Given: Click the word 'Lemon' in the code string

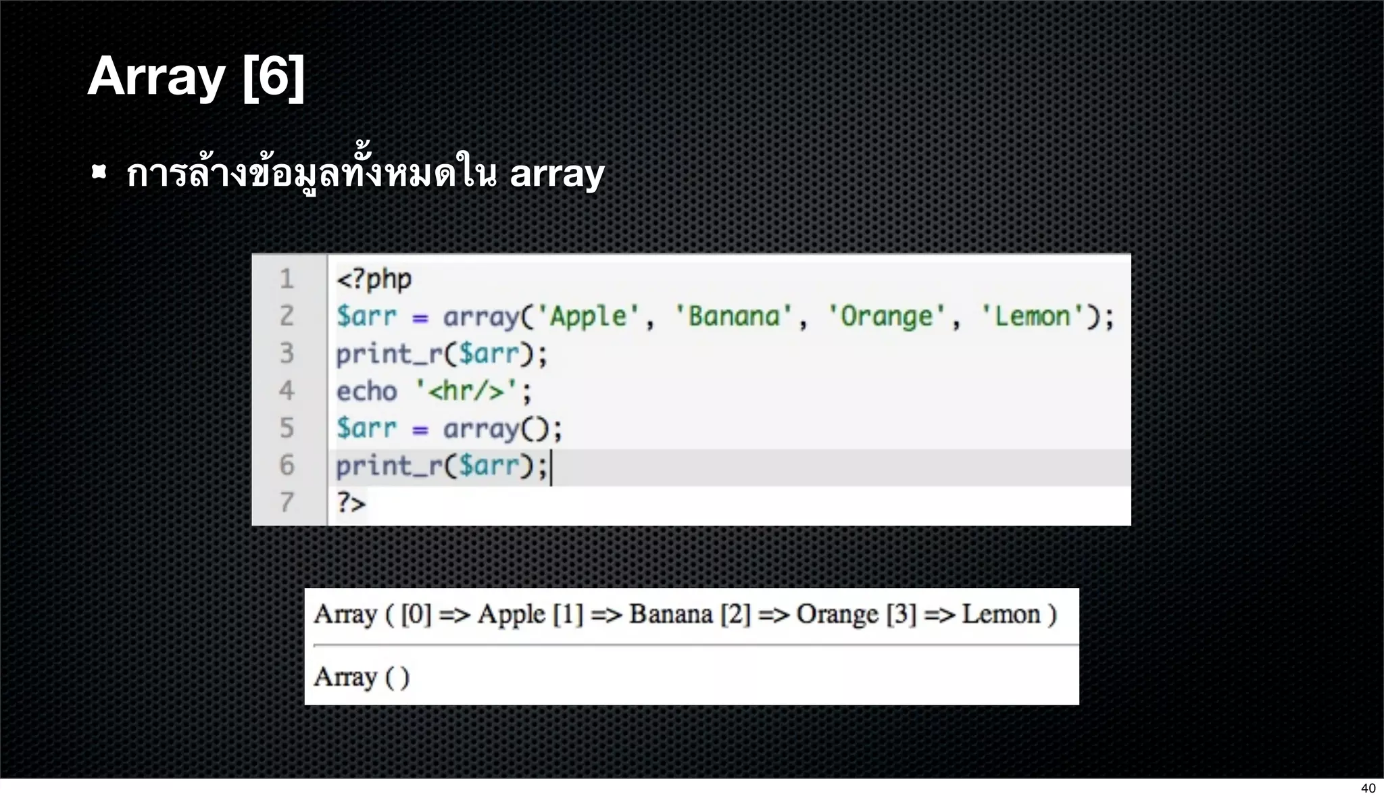Looking at the screenshot, I should 1033,316.
